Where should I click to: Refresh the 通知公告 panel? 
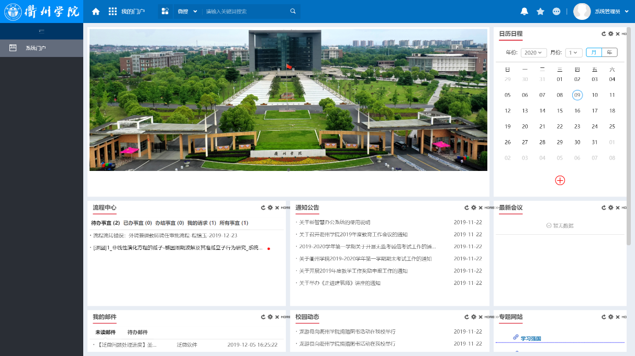(466, 208)
